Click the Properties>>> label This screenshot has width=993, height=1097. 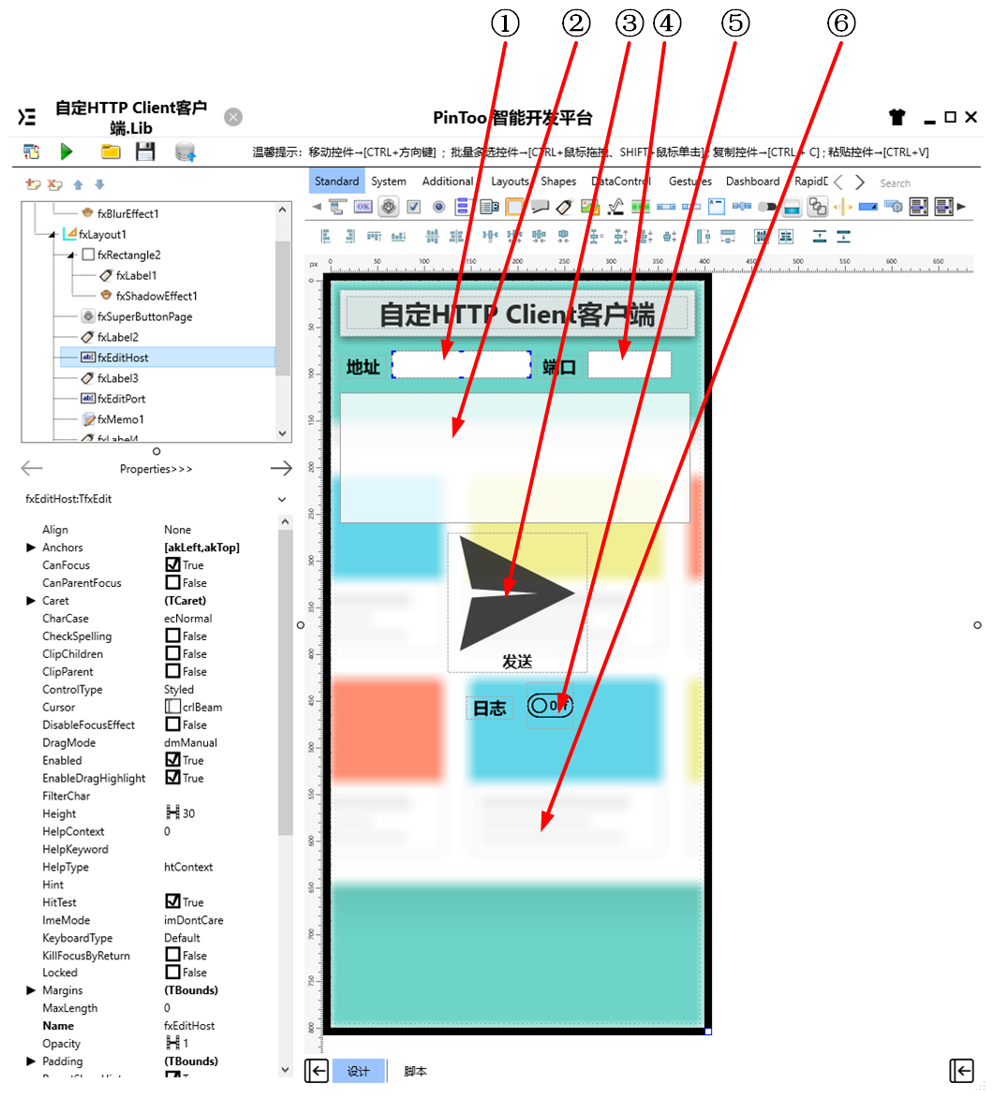coord(156,469)
